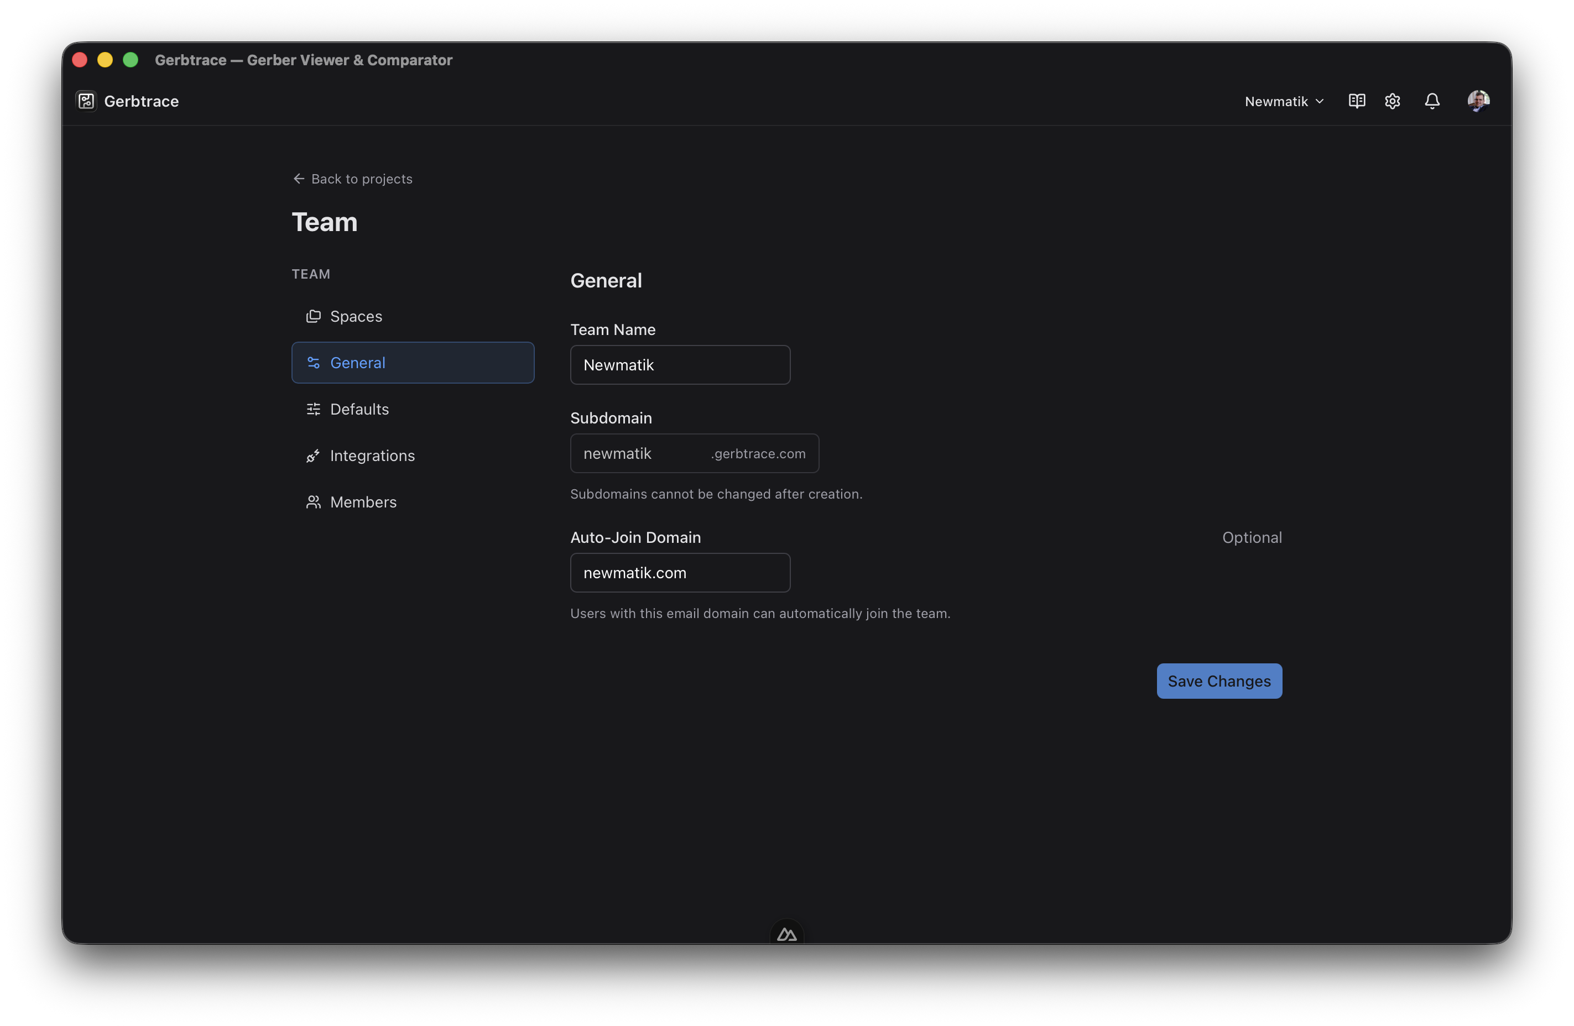Open notifications bell
This screenshot has height=1026, width=1574.
tap(1432, 101)
